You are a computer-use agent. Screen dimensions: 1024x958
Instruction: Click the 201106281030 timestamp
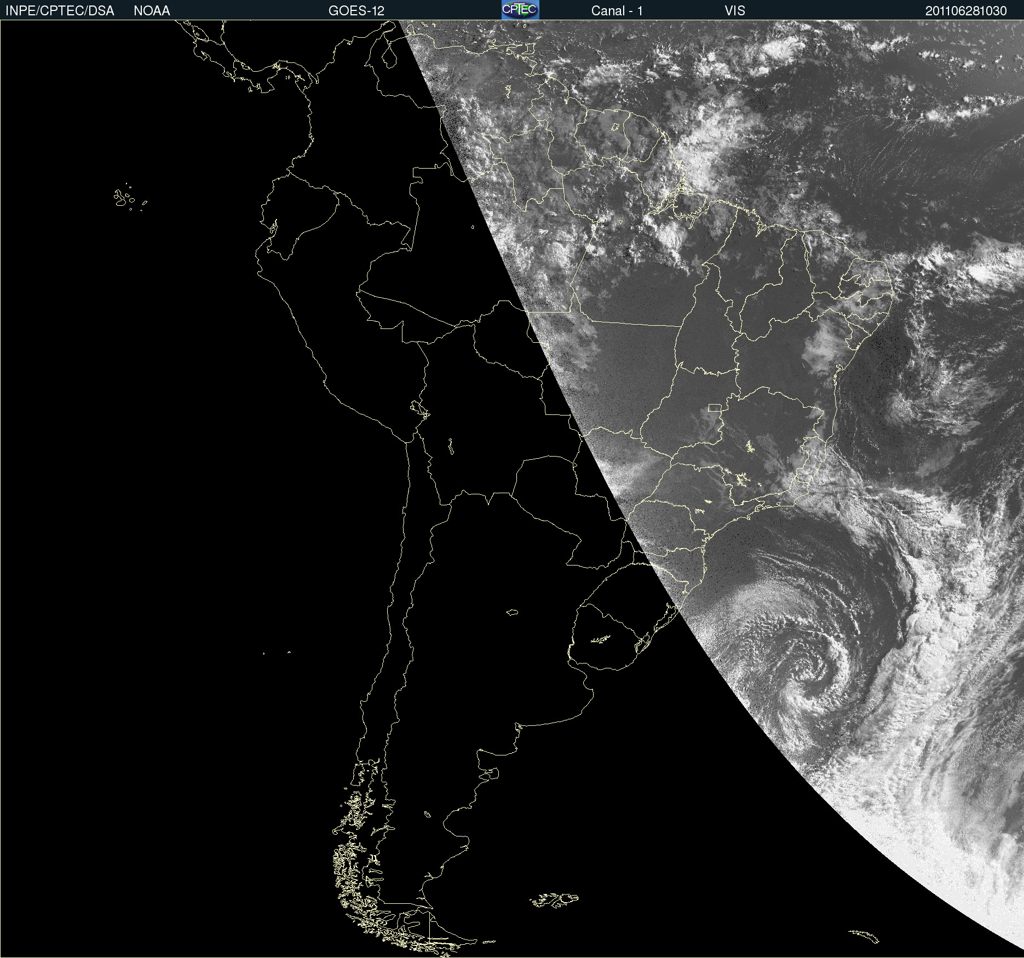click(x=966, y=11)
